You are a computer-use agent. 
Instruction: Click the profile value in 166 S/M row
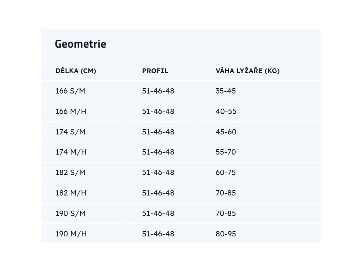click(x=158, y=91)
